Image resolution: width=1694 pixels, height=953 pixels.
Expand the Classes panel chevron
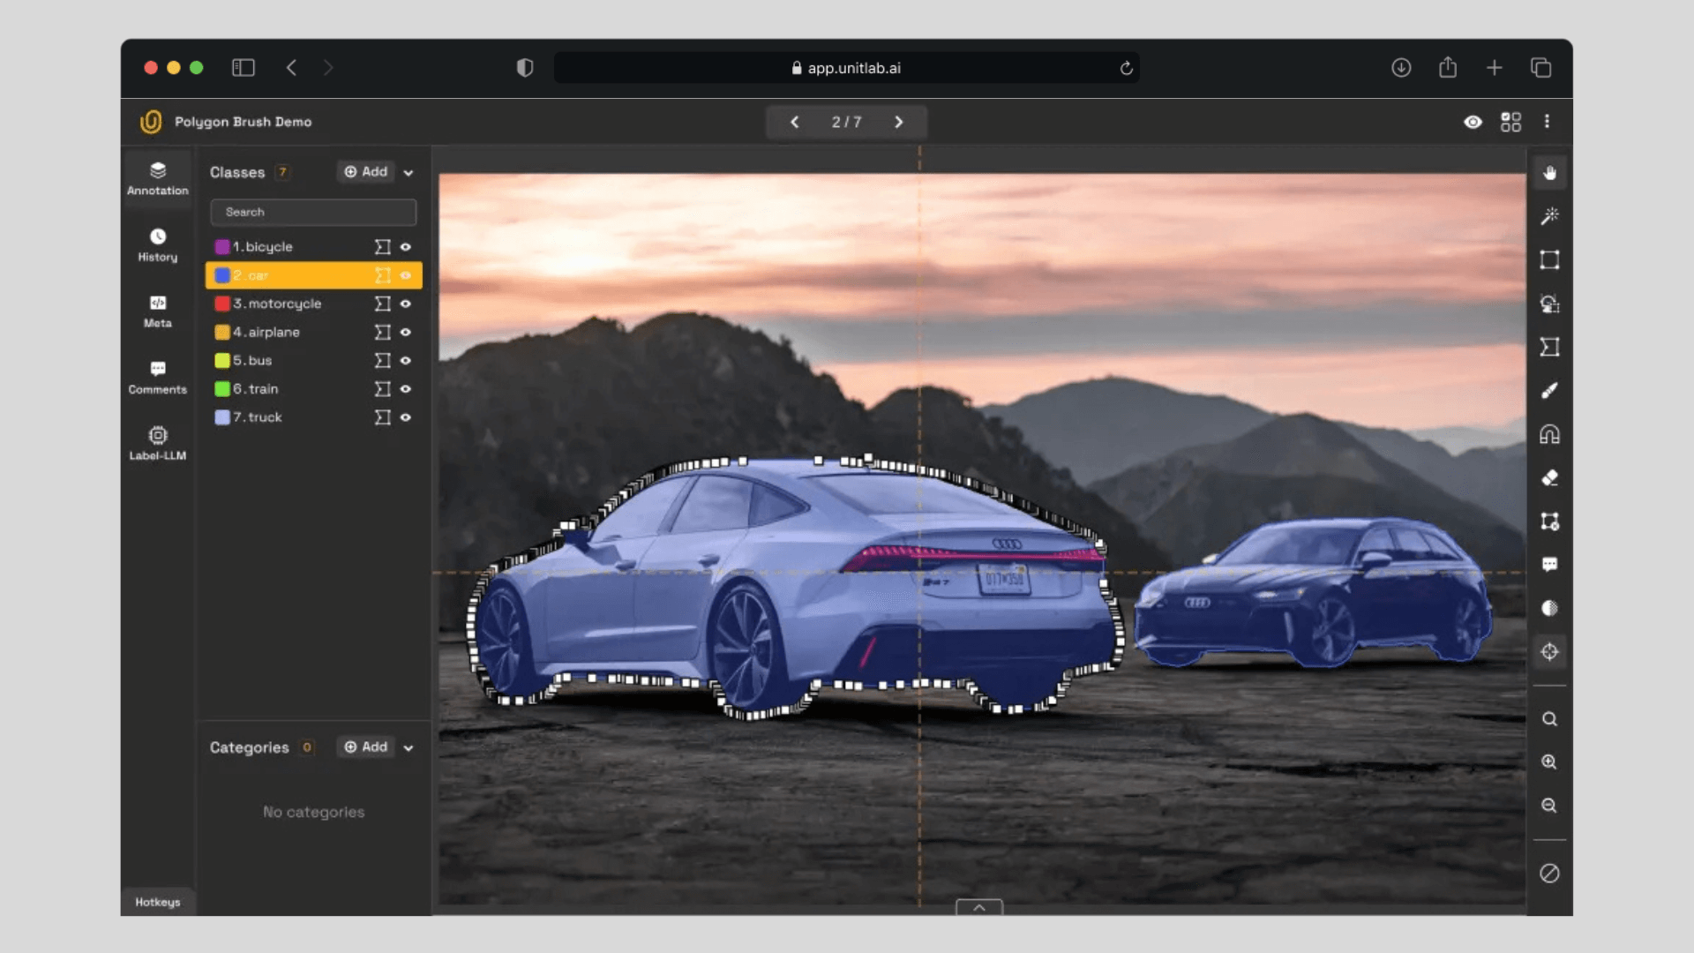(x=409, y=173)
